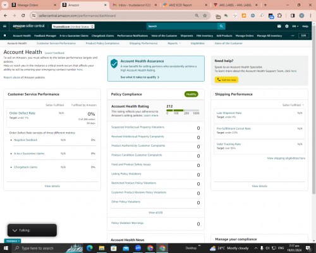316x253 pixels.
Task: Click the Call me now button
Action: tap(226, 80)
